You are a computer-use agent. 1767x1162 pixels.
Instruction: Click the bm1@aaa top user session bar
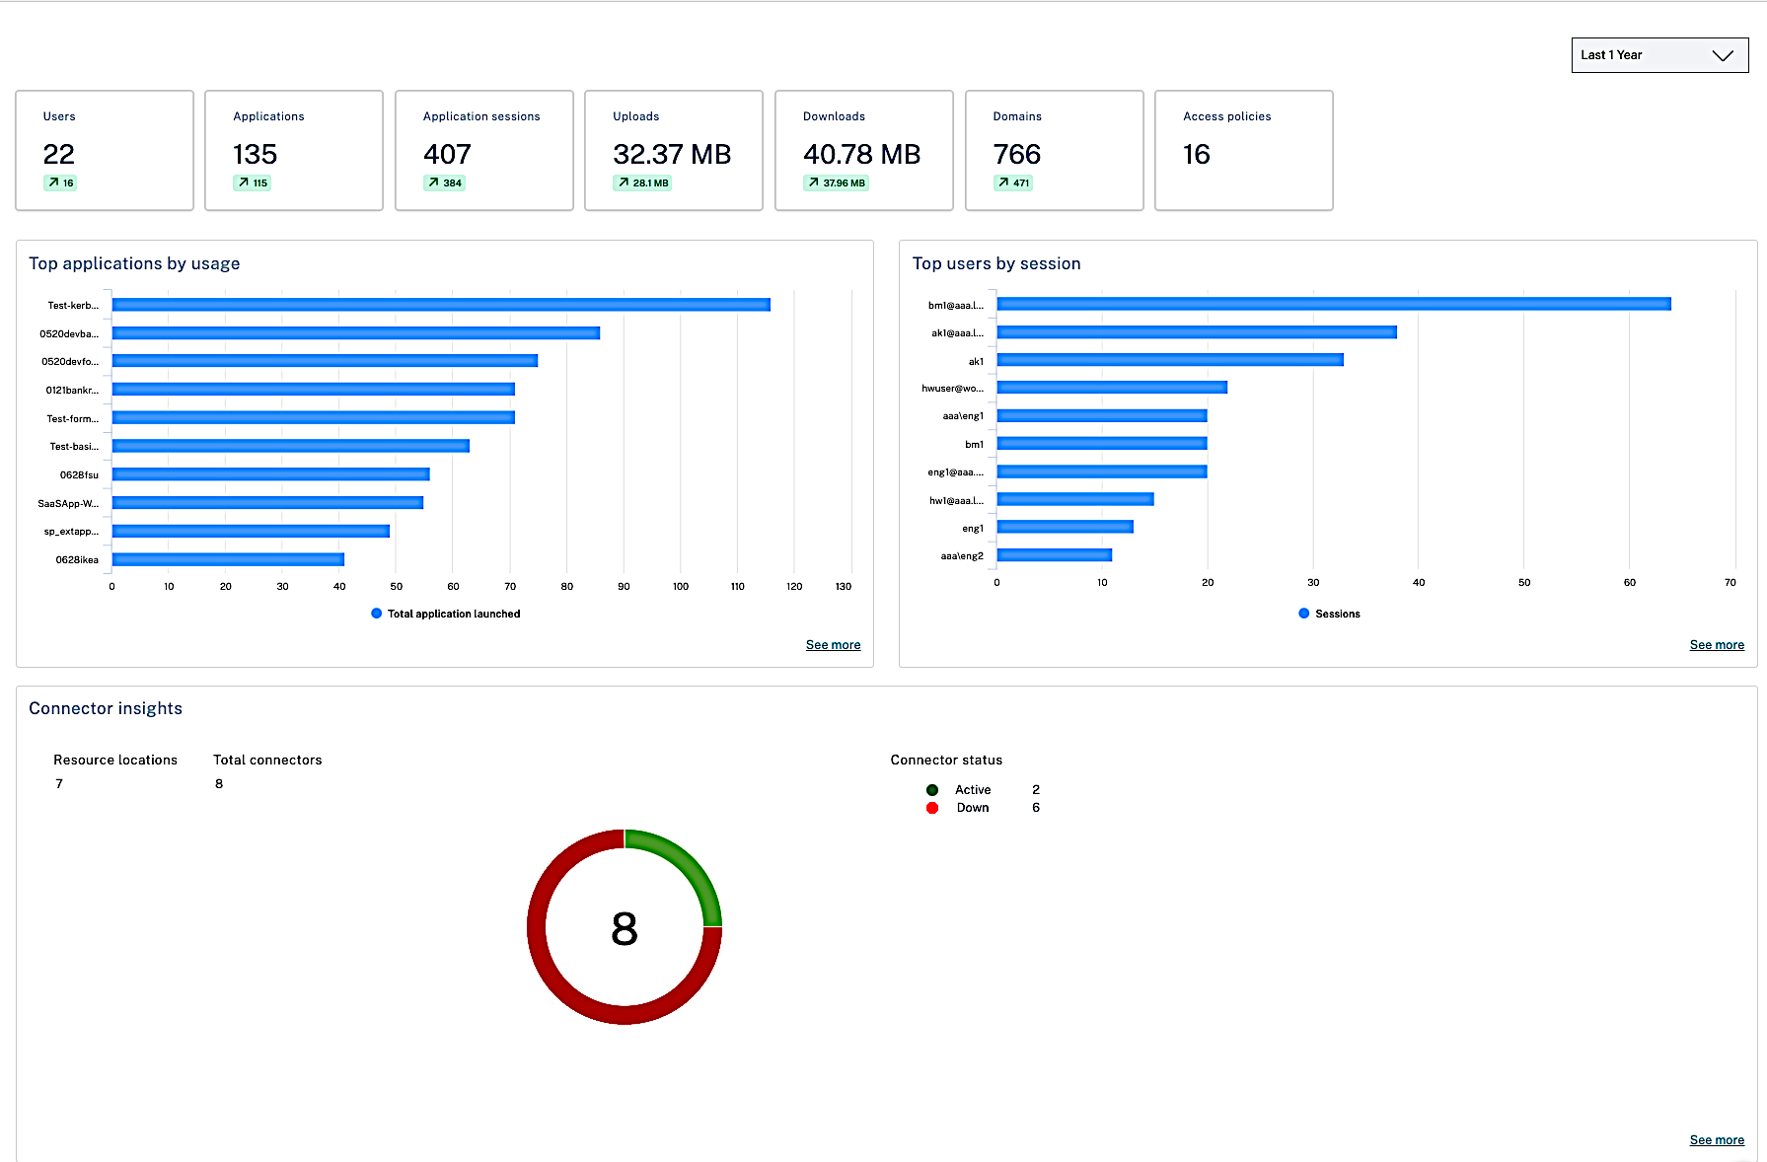coord(1333,304)
